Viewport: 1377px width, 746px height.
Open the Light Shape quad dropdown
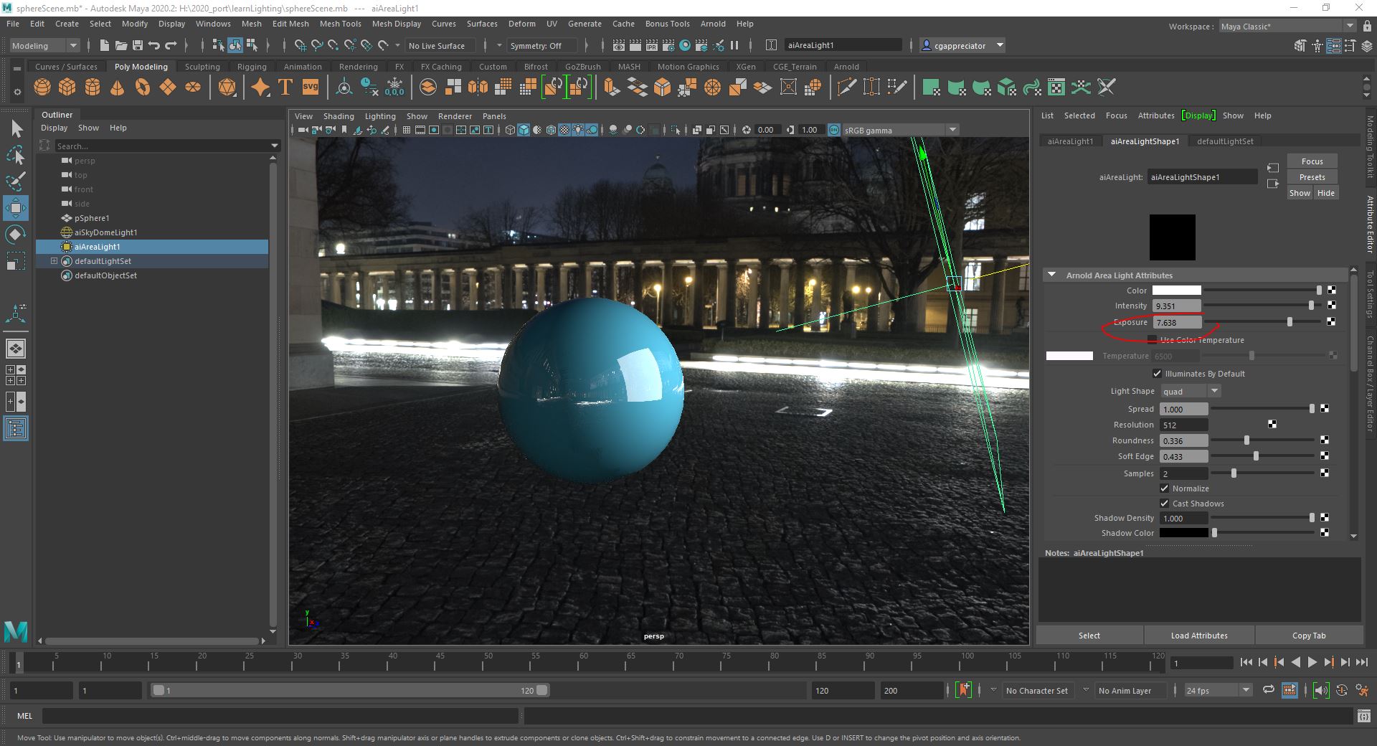pos(1213,391)
